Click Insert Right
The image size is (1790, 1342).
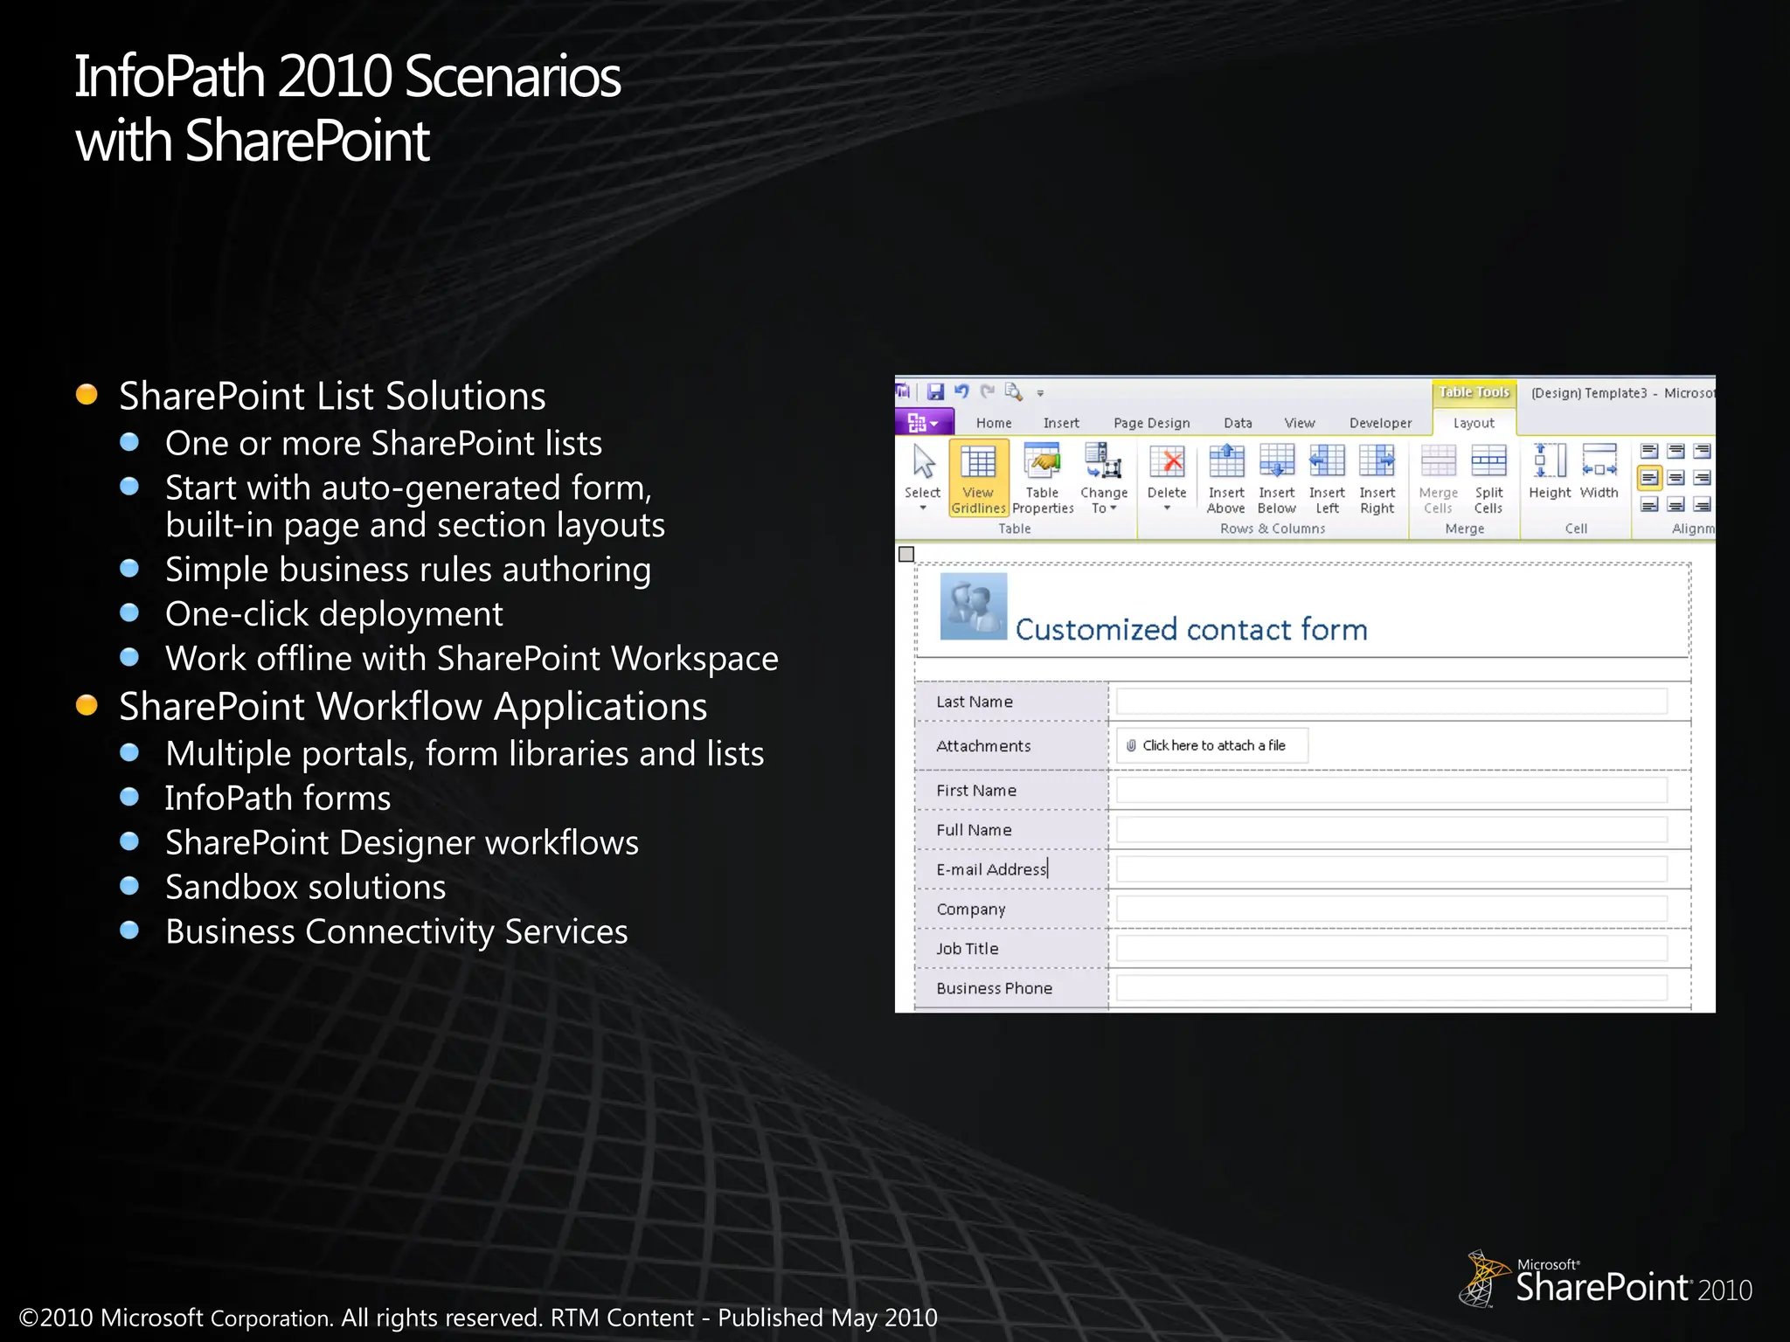pos(1377,477)
